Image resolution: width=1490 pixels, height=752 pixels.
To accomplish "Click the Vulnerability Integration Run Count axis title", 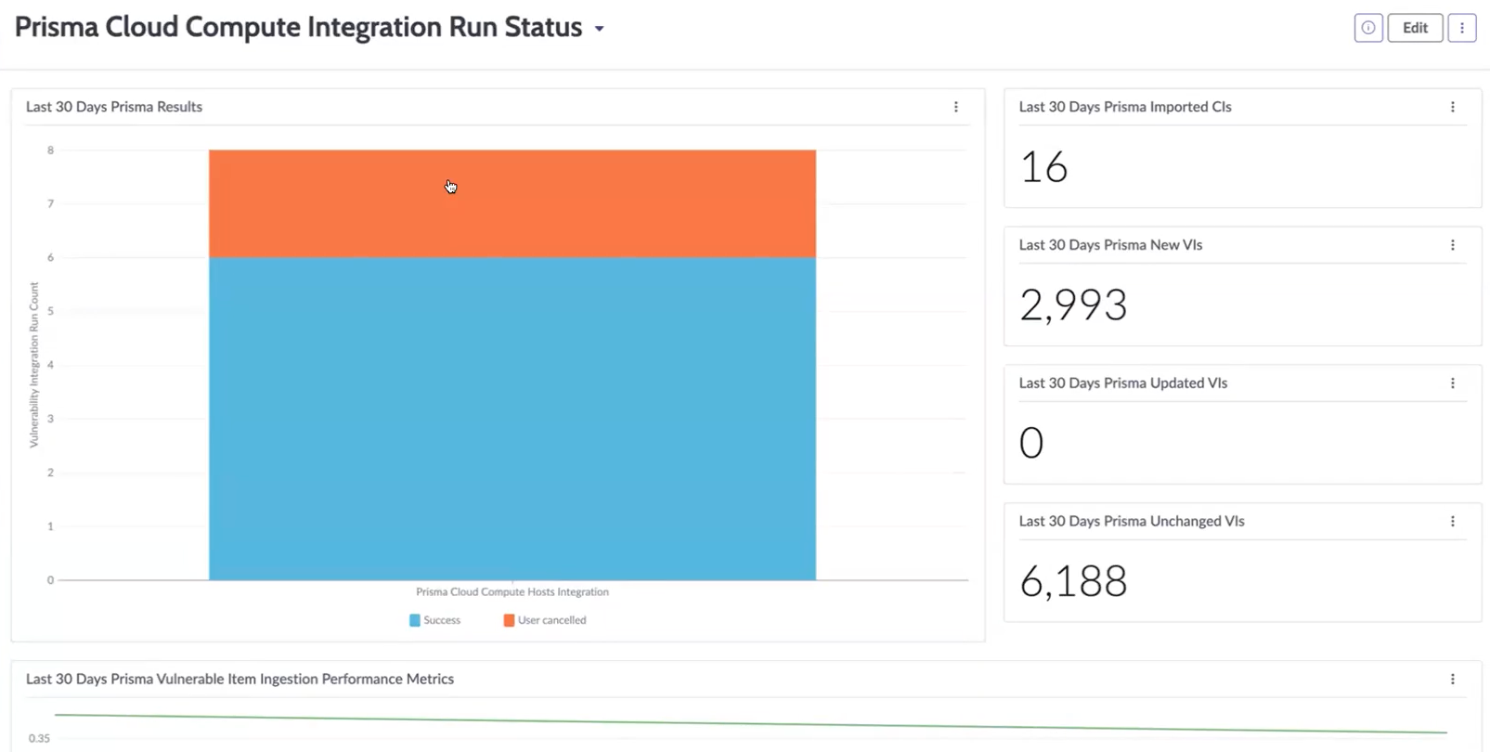I will click(34, 365).
